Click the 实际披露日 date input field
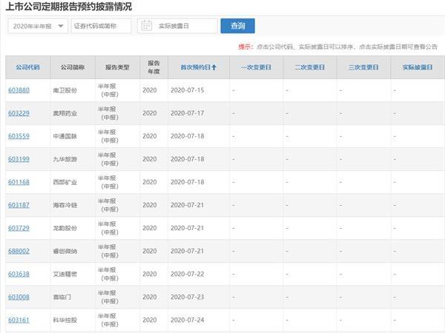Screen dimensions: 445x333 pos(177,26)
